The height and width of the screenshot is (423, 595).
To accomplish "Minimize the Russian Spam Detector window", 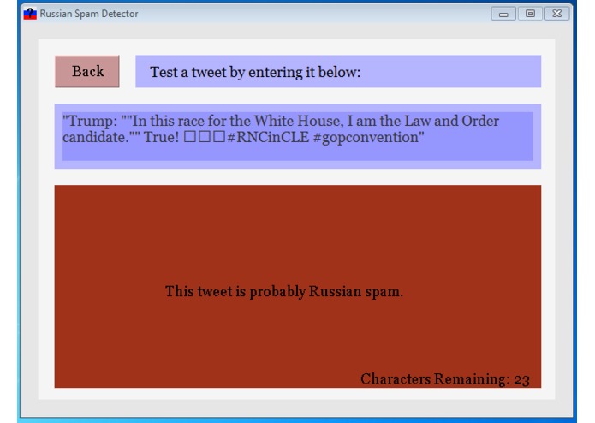I will click(503, 14).
